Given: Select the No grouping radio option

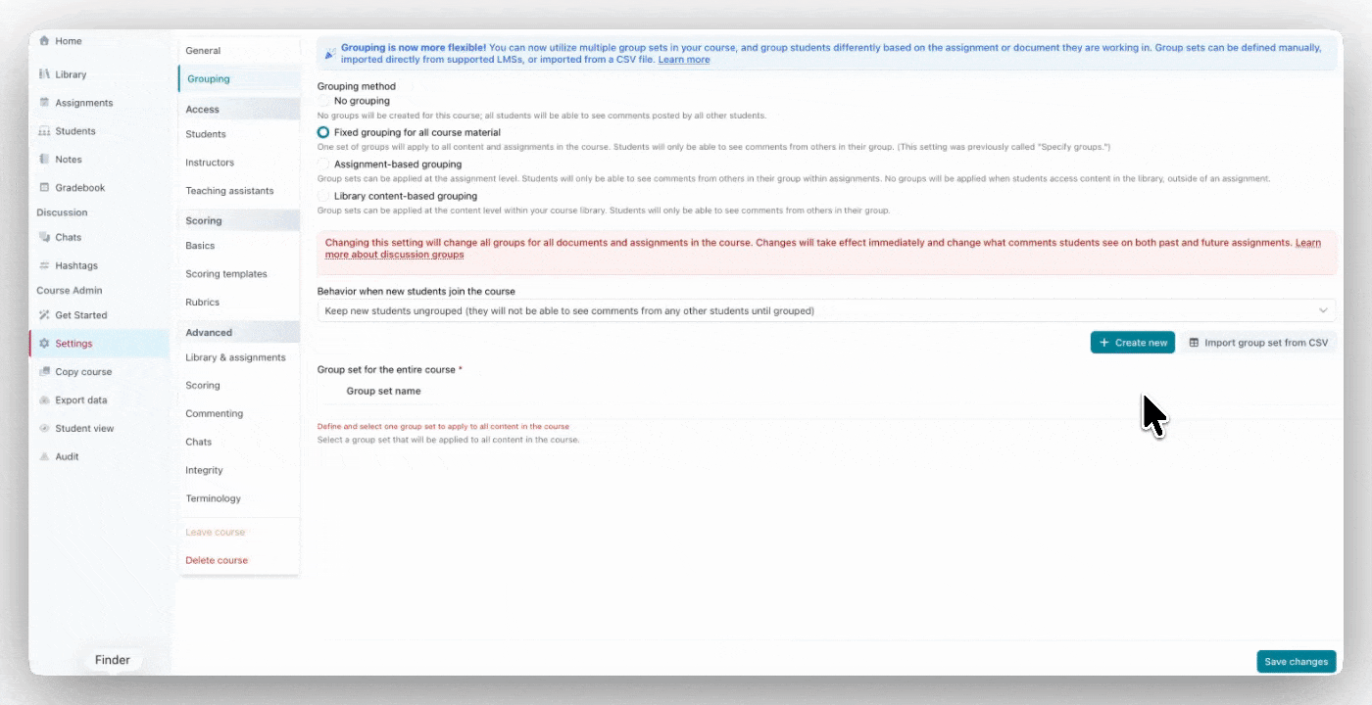Looking at the screenshot, I should (x=323, y=101).
